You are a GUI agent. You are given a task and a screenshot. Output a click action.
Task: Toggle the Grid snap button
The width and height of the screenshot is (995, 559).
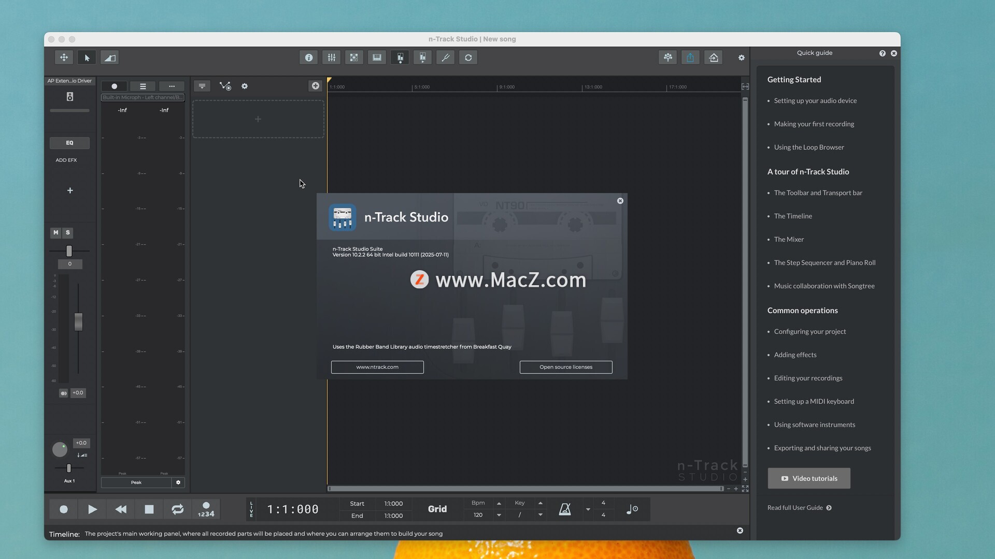point(437,509)
